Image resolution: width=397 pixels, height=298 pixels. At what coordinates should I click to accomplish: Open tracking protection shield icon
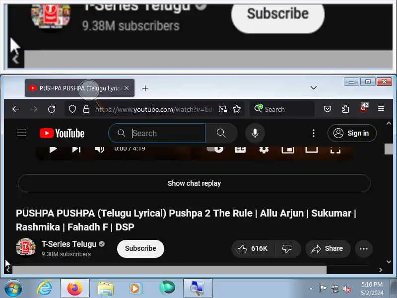[x=72, y=109]
